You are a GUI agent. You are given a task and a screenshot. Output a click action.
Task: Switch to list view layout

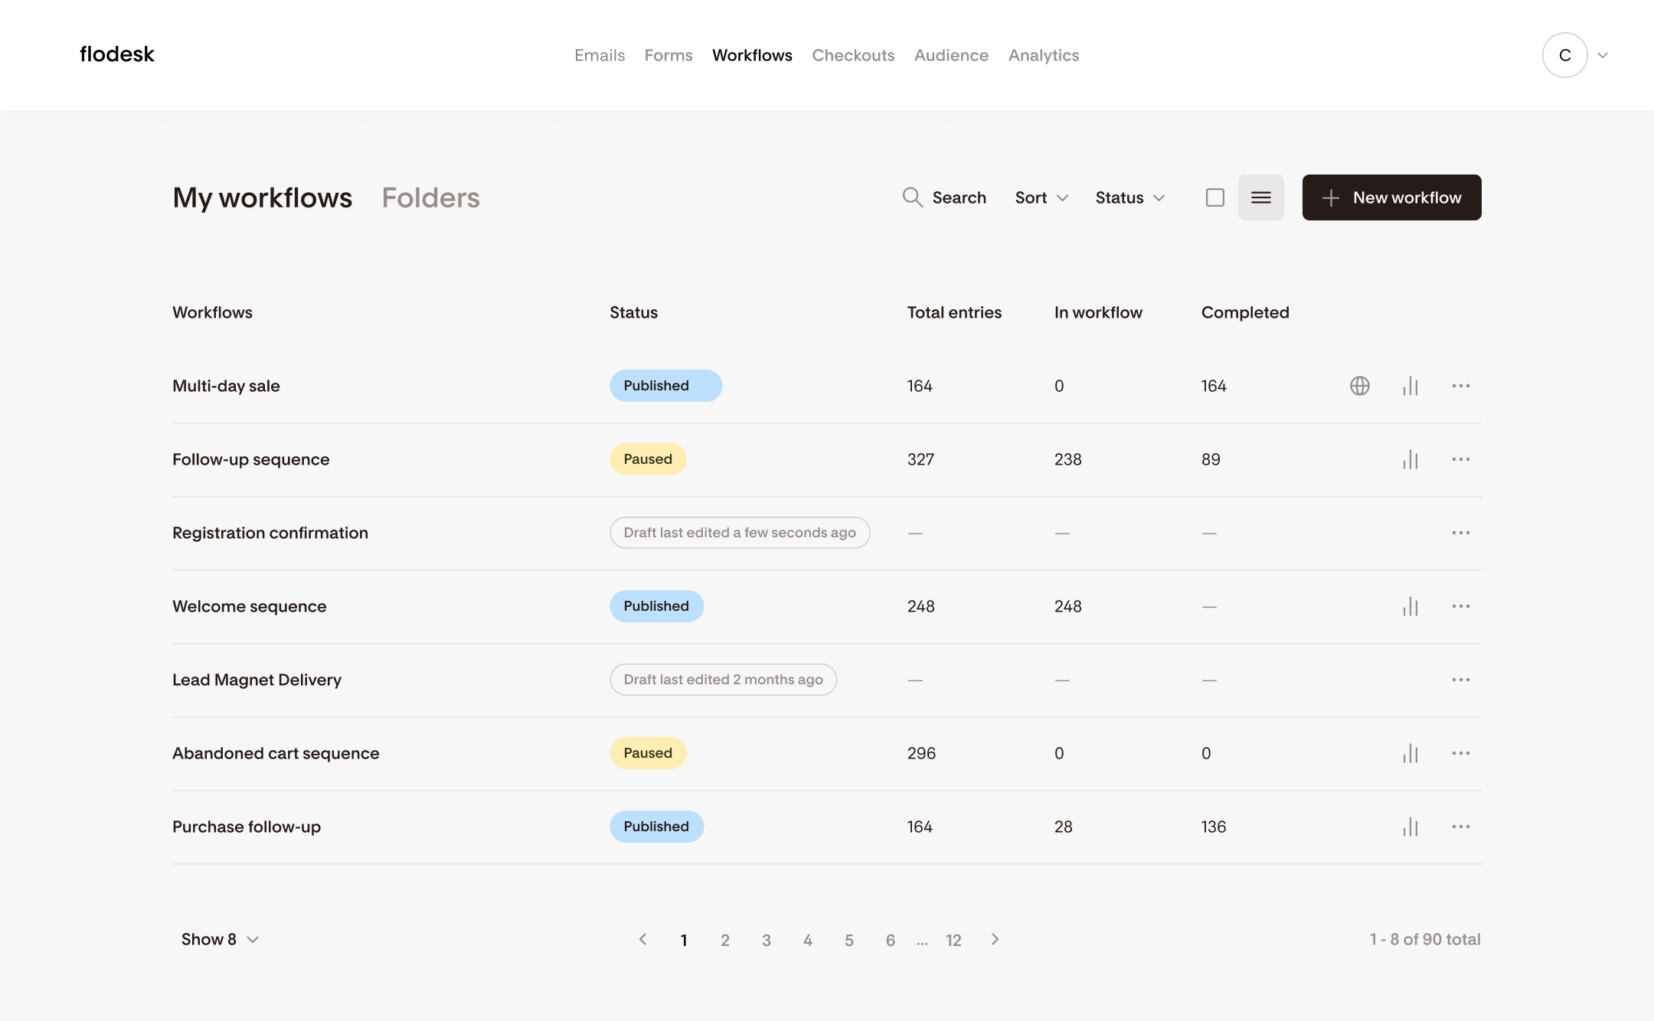(1260, 197)
